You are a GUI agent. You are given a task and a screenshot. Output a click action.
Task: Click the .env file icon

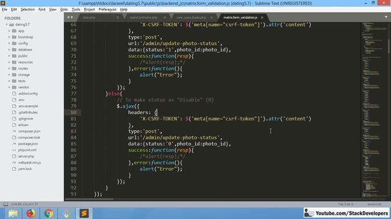pos(14,100)
